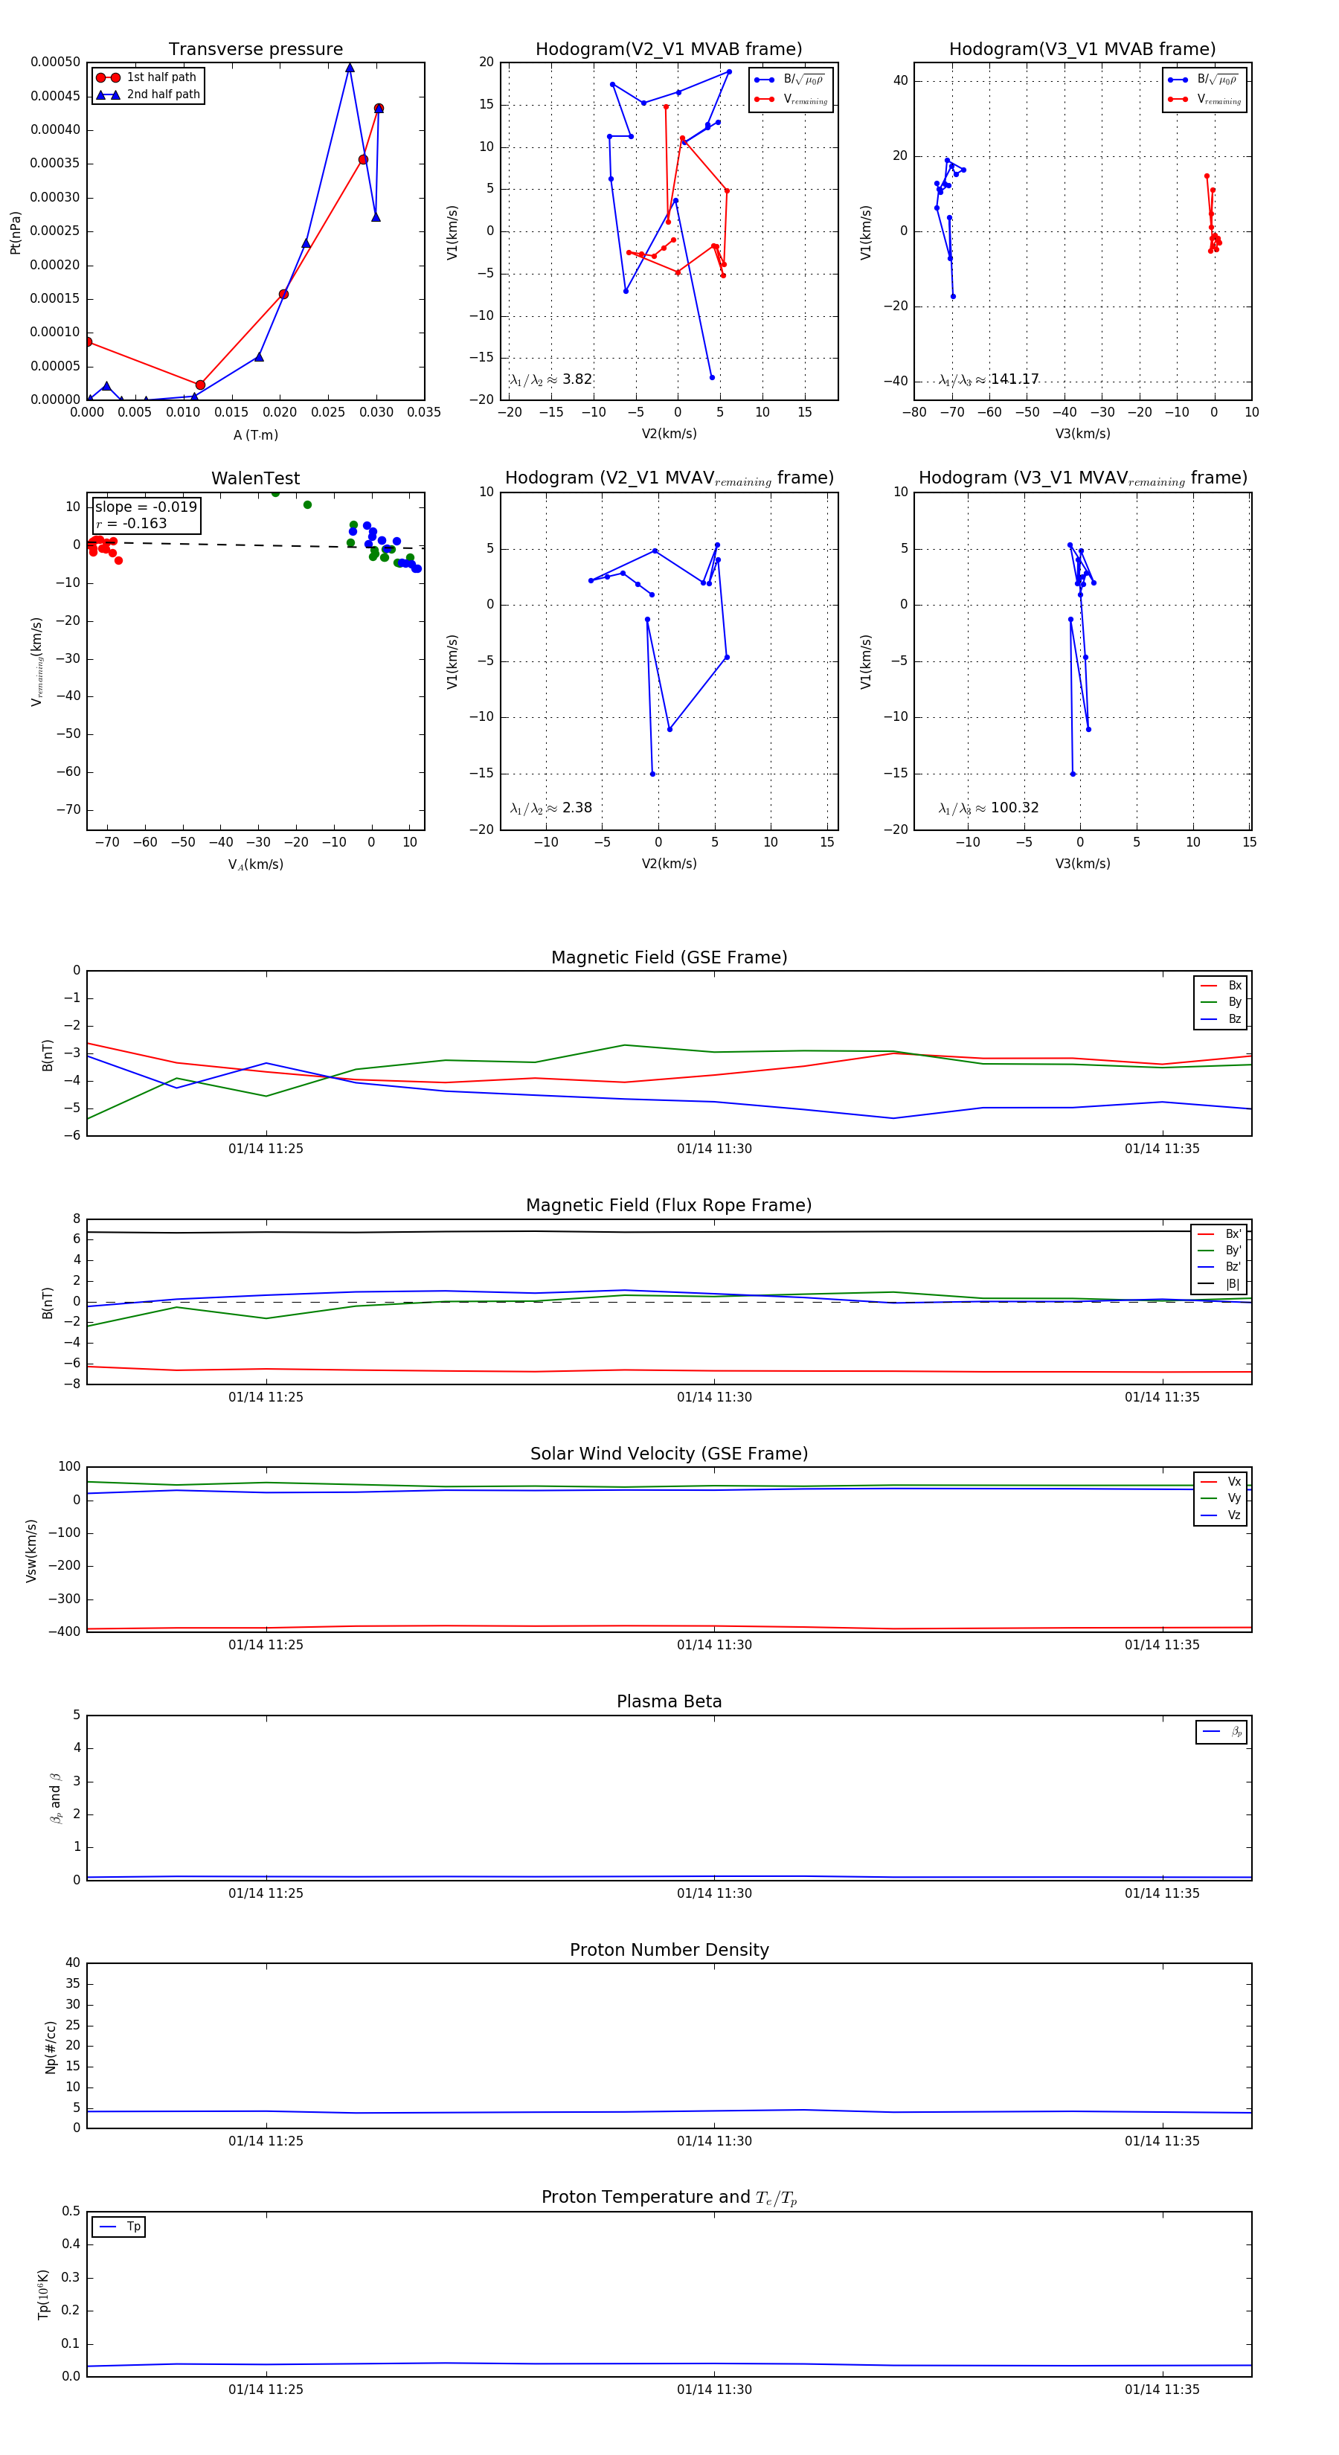Click the 'Hodogram(V3_V1 MVAB frame)' title
The image size is (1339, 2455).
coord(1082,50)
